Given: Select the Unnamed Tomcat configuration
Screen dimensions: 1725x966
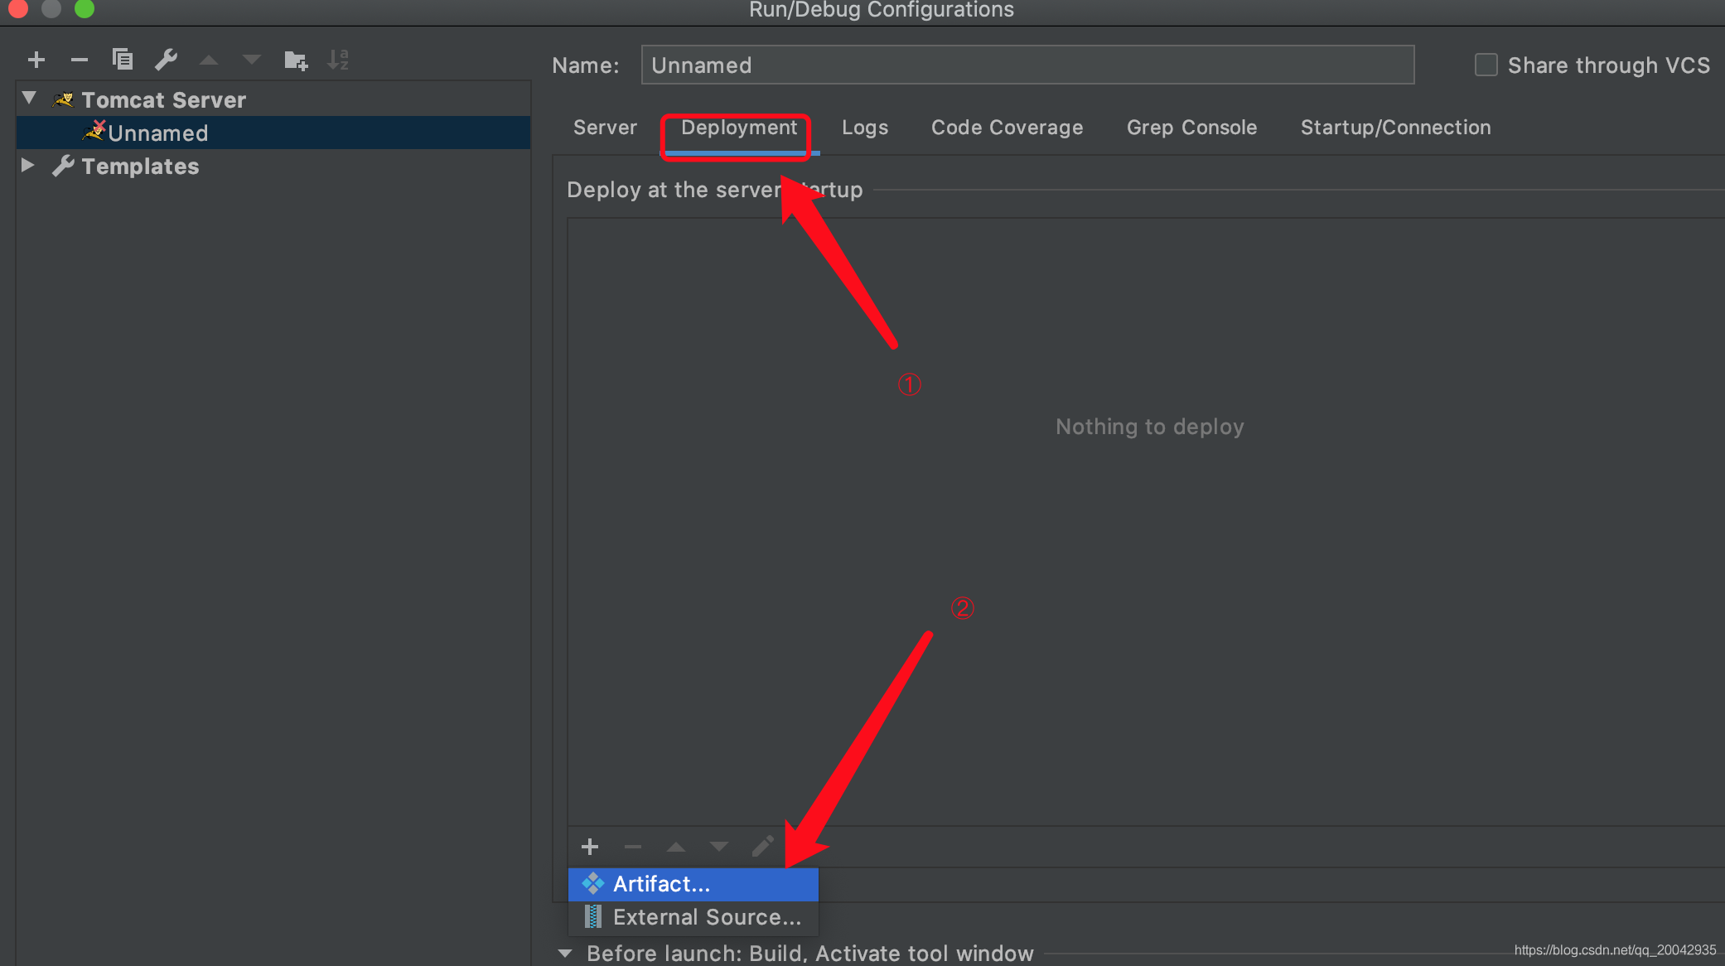Looking at the screenshot, I should coord(273,133).
